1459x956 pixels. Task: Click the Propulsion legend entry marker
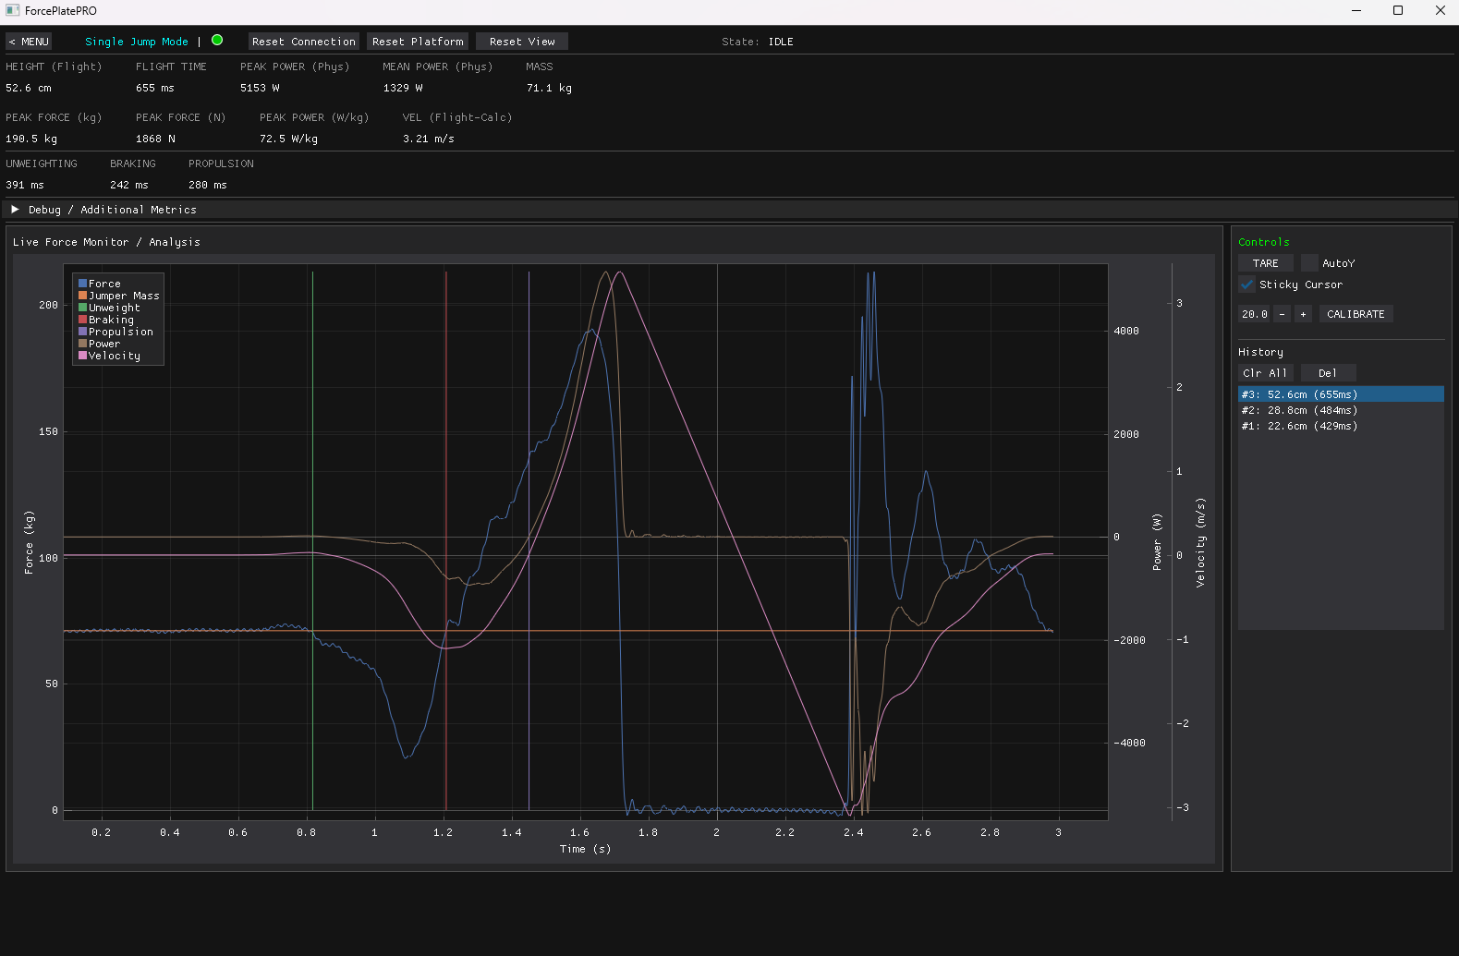82,332
